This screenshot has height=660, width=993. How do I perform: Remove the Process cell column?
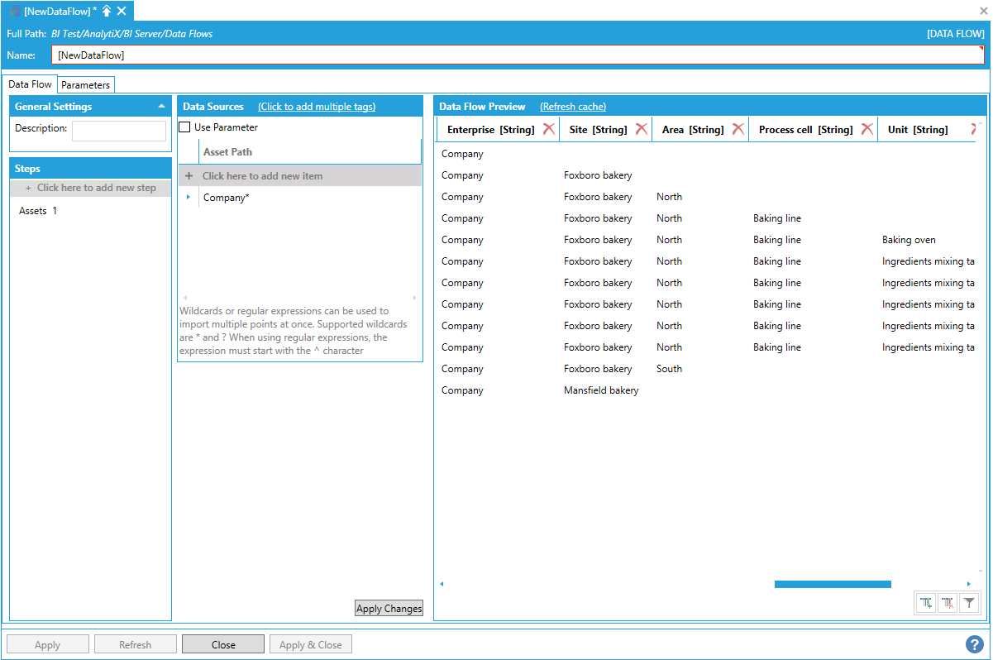click(x=866, y=129)
